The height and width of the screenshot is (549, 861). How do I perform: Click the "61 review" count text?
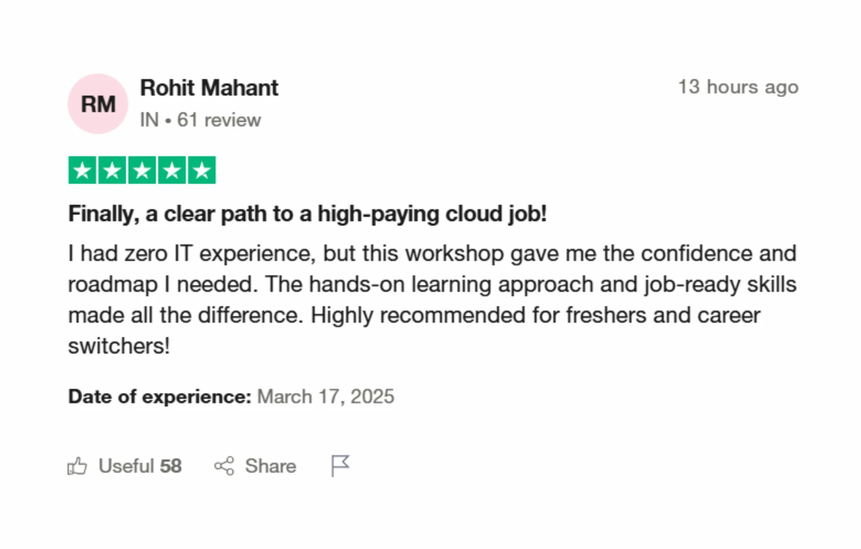click(219, 120)
